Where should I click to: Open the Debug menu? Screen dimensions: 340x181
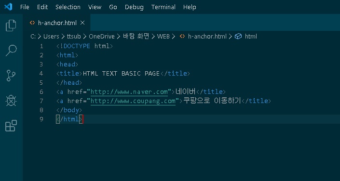click(x=134, y=7)
